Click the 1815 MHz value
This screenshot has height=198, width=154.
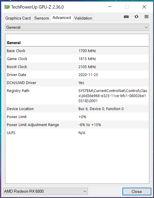tap(87, 59)
